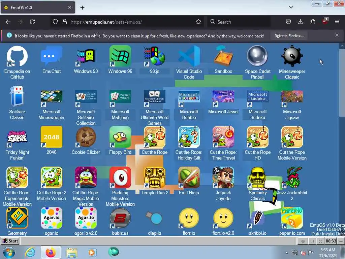The width and height of the screenshot is (345, 259).
Task: Open Windows 93 shortcut
Action: (x=86, y=56)
